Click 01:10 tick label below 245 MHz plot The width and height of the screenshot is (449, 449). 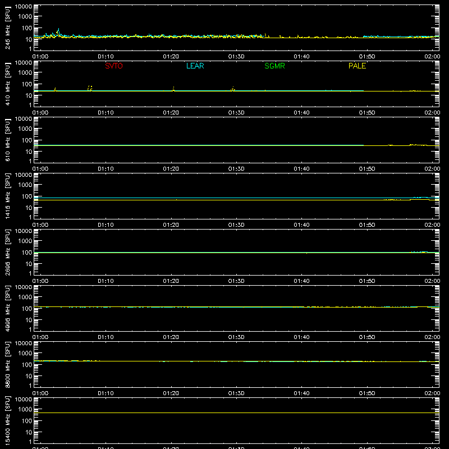106,57
